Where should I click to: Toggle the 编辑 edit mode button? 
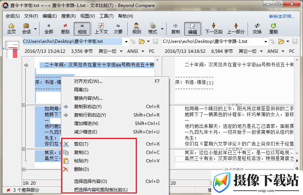[x=193, y=29]
